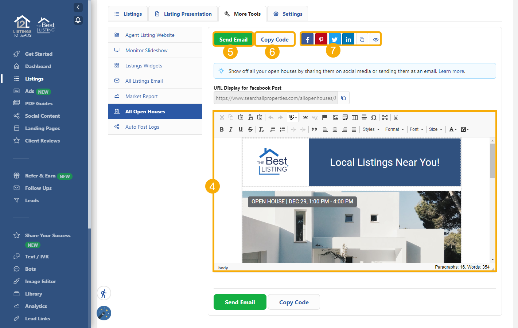
Task: Maximize the editor view
Action: (x=385, y=117)
